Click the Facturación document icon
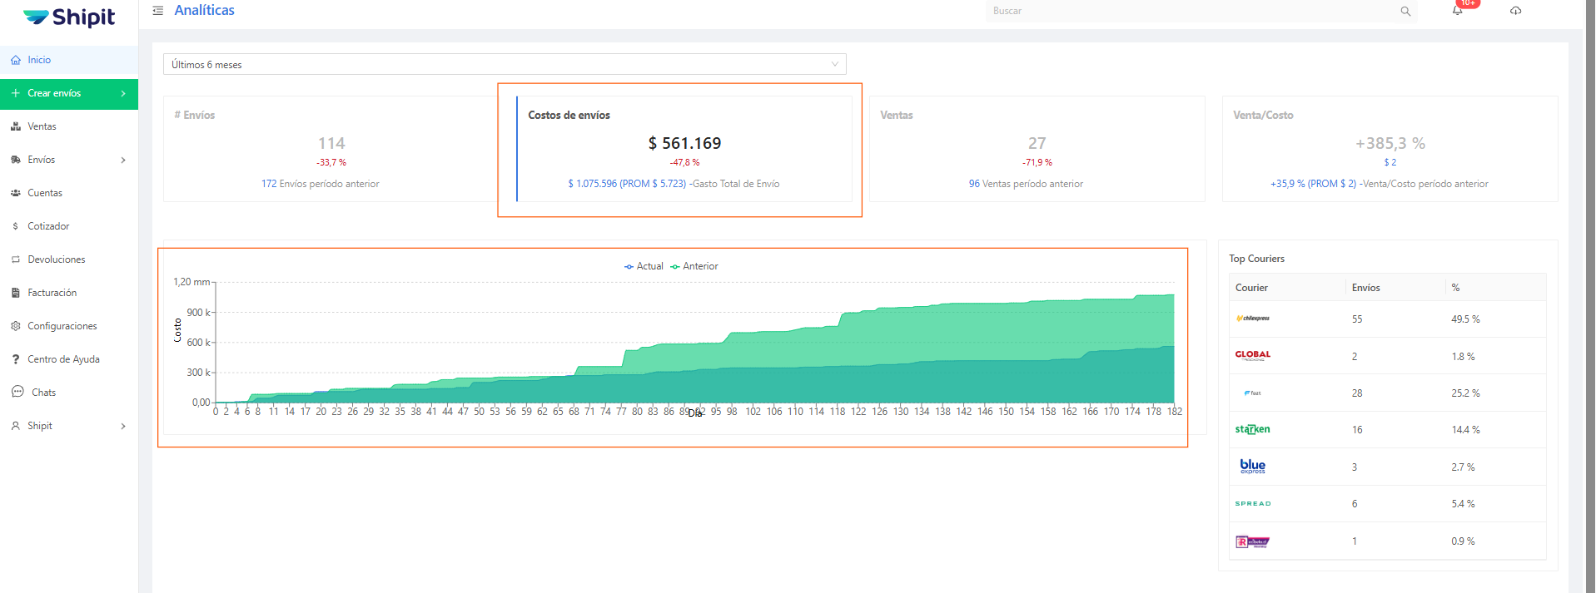Viewport: 1596px width, 593px height. [16, 293]
